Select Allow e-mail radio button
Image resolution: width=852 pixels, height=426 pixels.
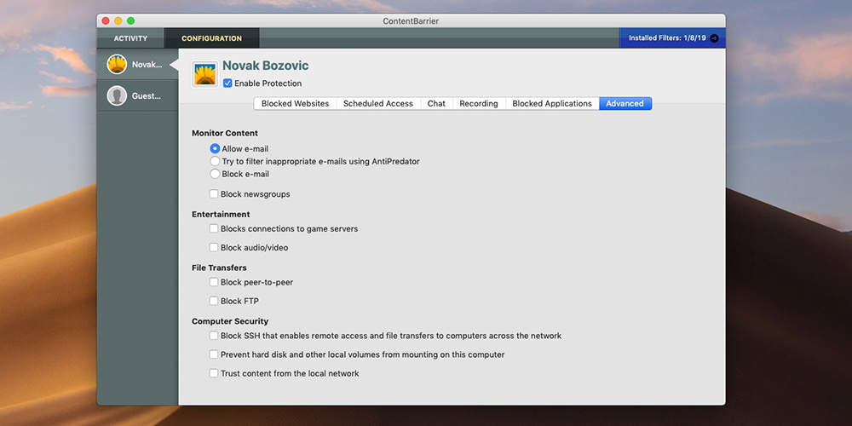tap(215, 148)
